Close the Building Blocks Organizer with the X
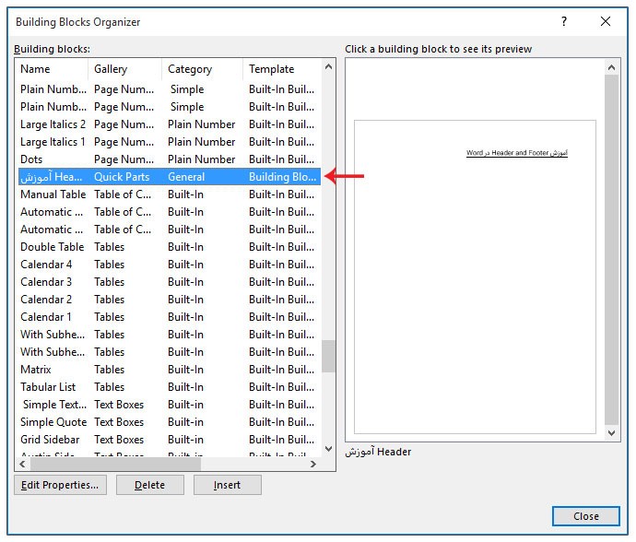This screenshot has width=636, height=542. pyautogui.click(x=606, y=21)
